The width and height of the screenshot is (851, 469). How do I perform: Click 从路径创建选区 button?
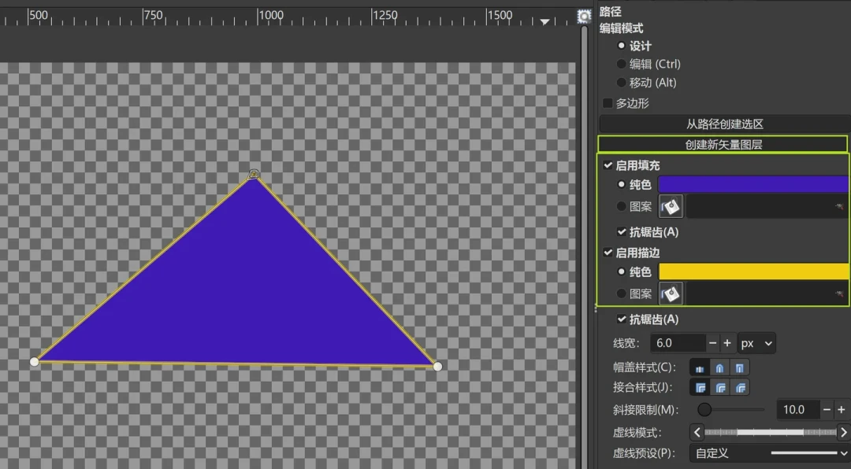(725, 124)
